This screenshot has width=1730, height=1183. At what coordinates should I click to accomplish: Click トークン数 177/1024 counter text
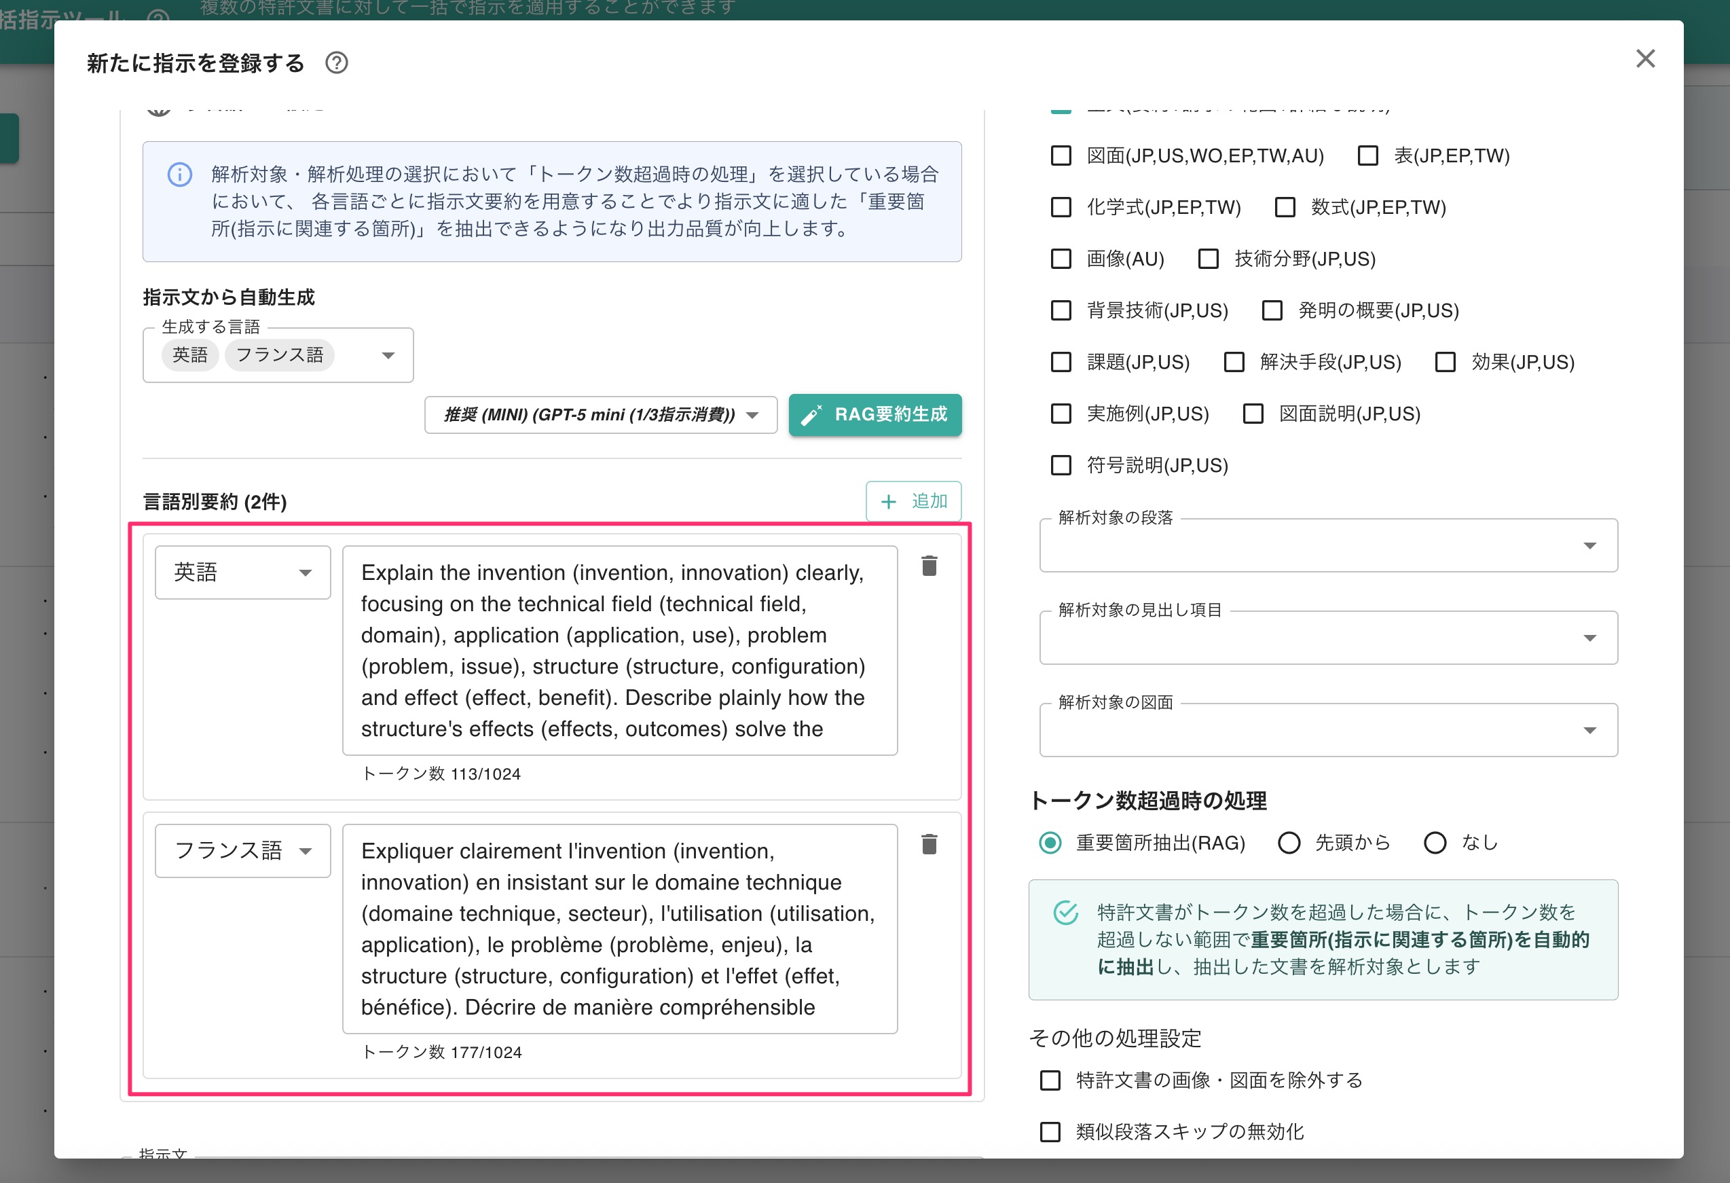(441, 1053)
